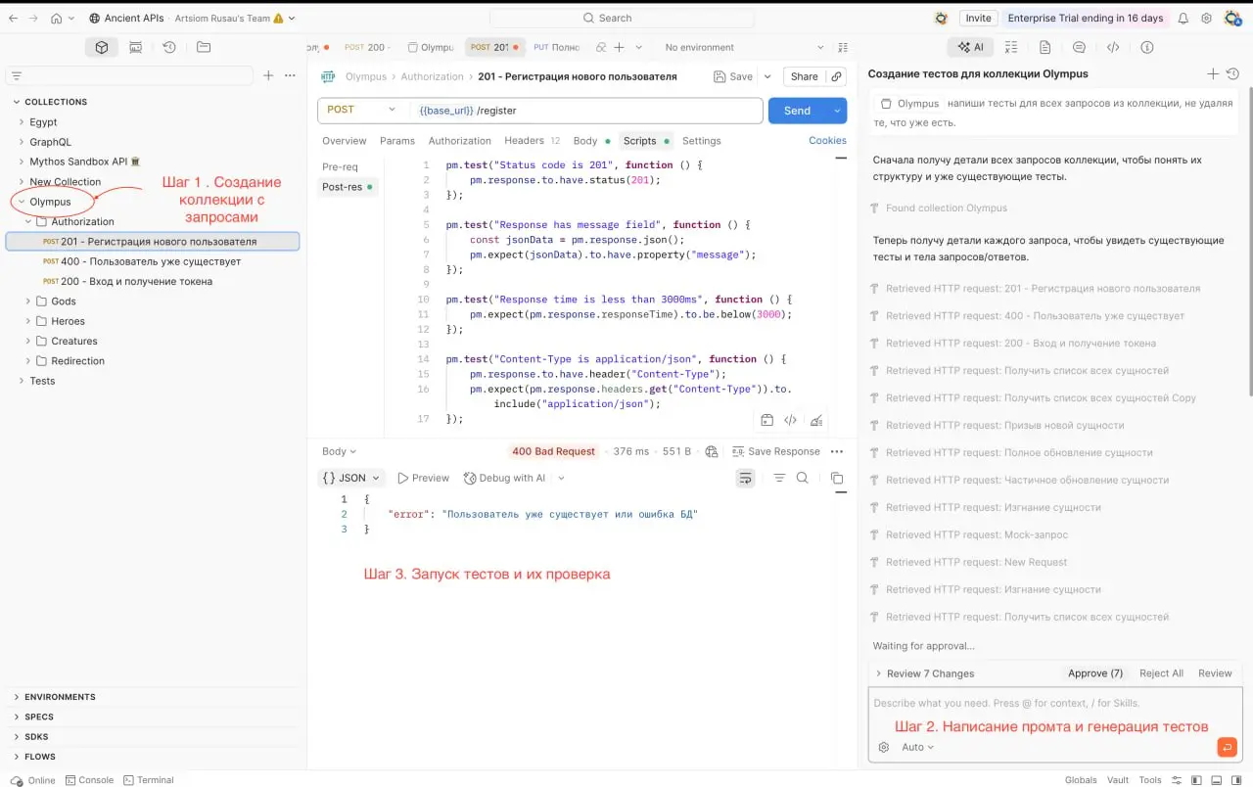Screen dimensions: 1253x787
Task: Open AI chat history clock icon
Action: (x=1233, y=73)
